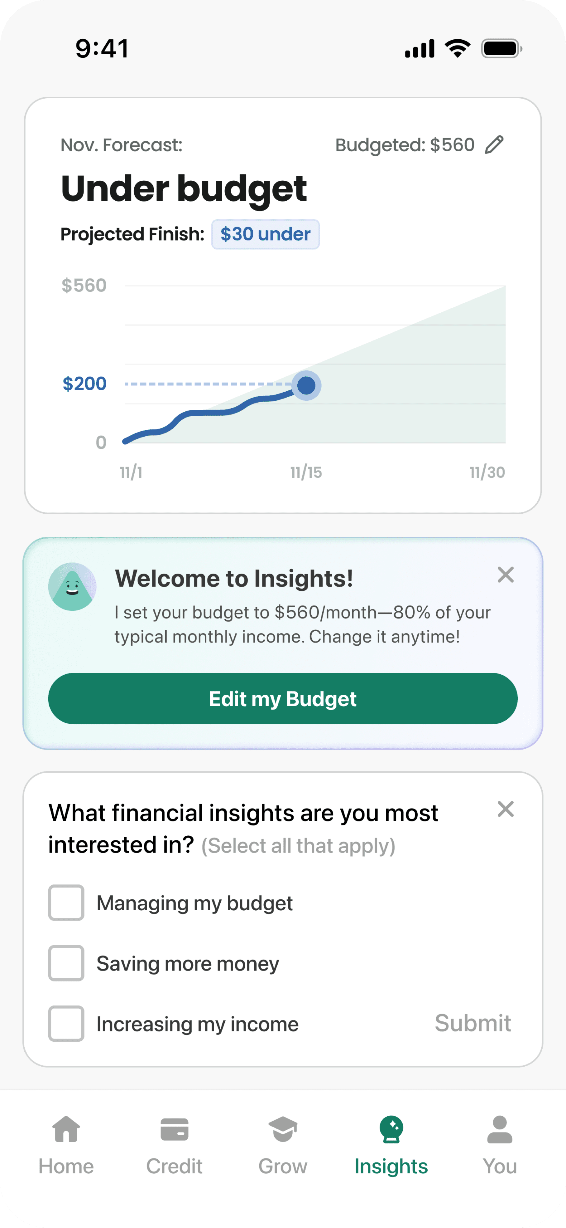Check the Increasing my income box

pos(66,1024)
